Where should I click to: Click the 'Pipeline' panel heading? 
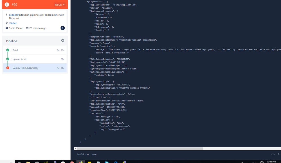pos(12,41)
